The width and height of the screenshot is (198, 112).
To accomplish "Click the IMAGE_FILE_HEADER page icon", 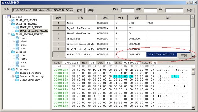I will [x=17, y=27].
